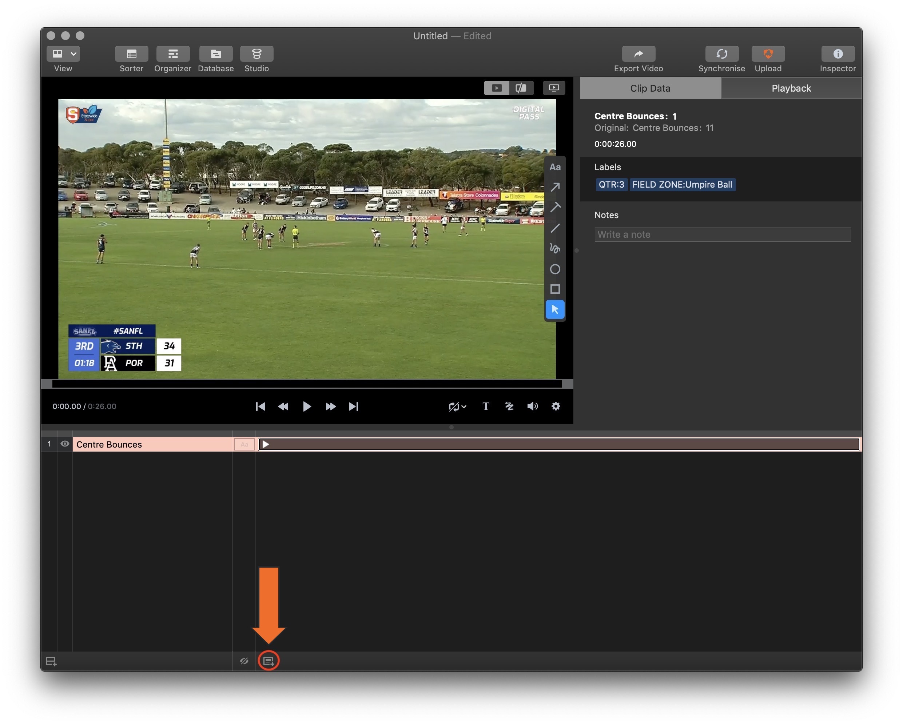This screenshot has width=903, height=725.
Task: Open the loop playback dropdown
Action: pyautogui.click(x=457, y=406)
